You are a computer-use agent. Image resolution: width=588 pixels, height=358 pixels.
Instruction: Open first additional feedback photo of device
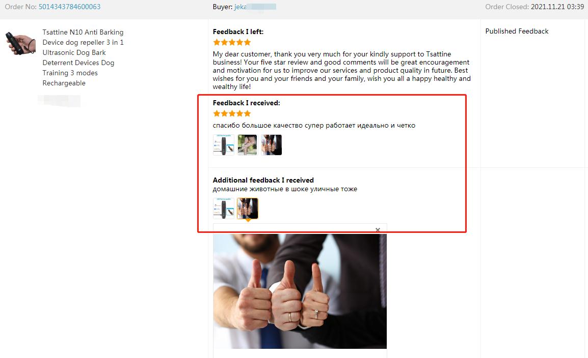(224, 208)
